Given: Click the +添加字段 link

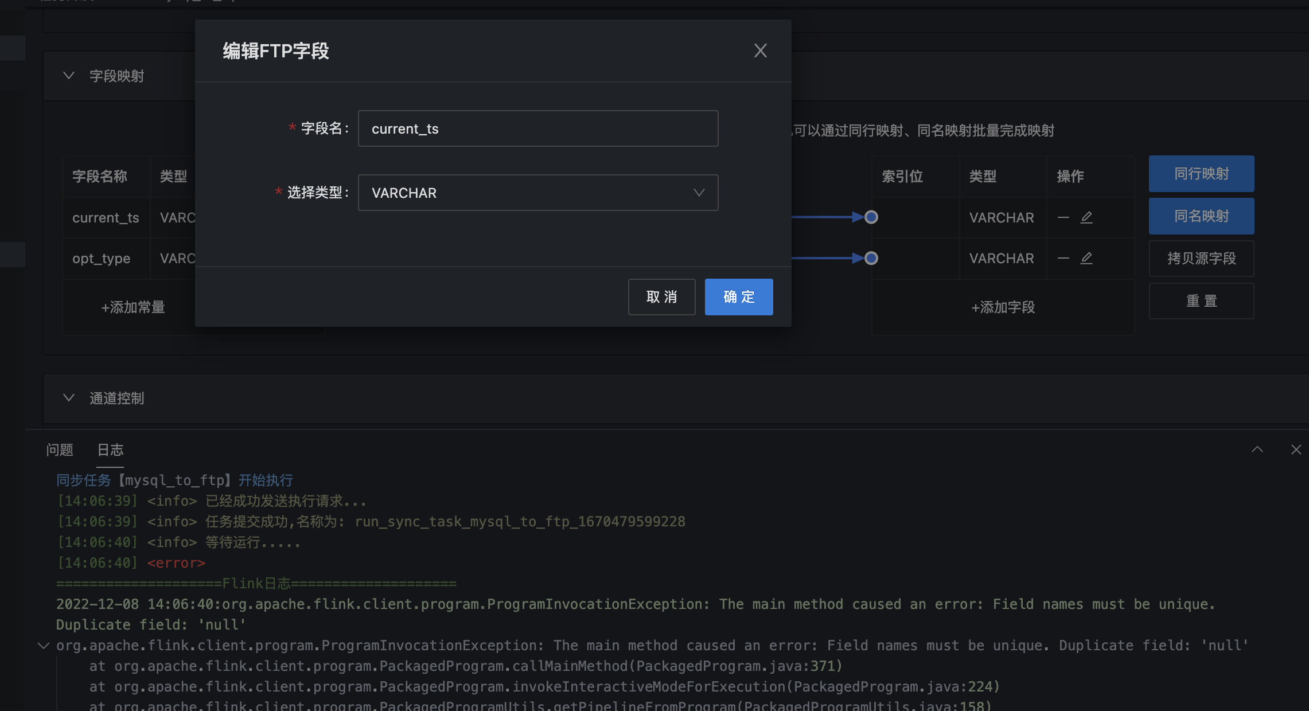Looking at the screenshot, I should [1003, 307].
